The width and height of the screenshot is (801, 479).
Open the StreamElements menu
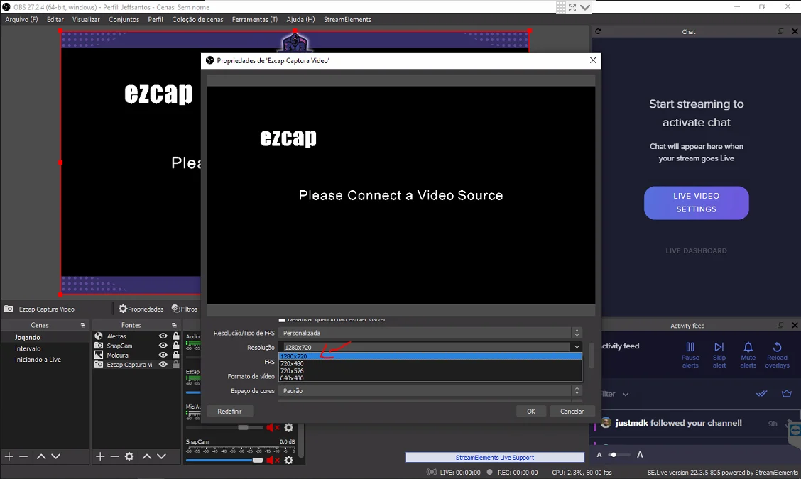click(347, 19)
